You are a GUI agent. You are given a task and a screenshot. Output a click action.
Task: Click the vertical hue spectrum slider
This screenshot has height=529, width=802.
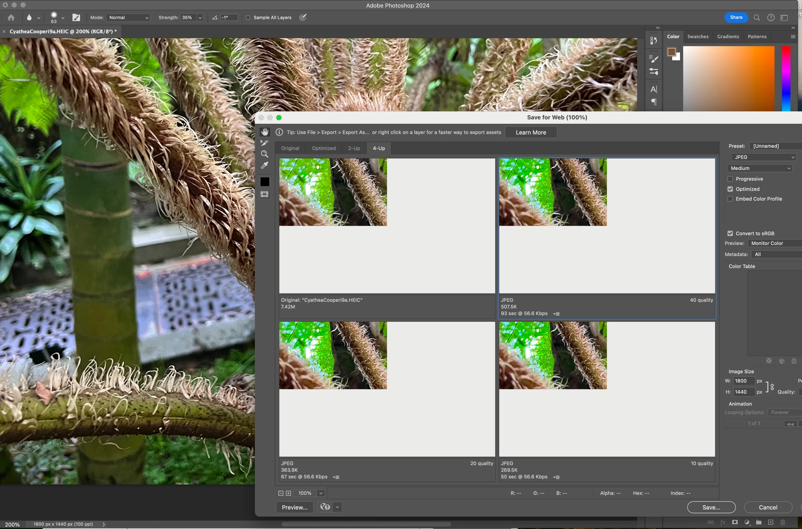(786, 78)
